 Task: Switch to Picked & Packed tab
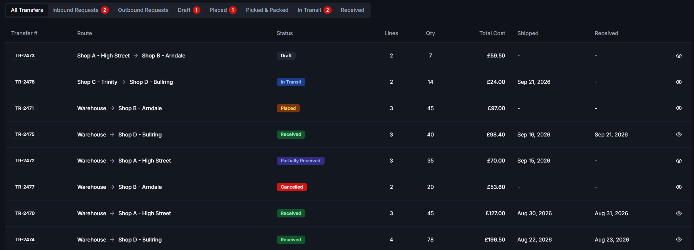point(267,10)
